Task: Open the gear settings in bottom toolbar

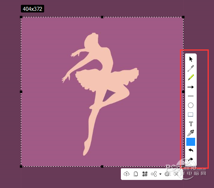Action: click(167, 174)
